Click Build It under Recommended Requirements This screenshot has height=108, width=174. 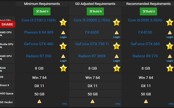tap(148, 12)
